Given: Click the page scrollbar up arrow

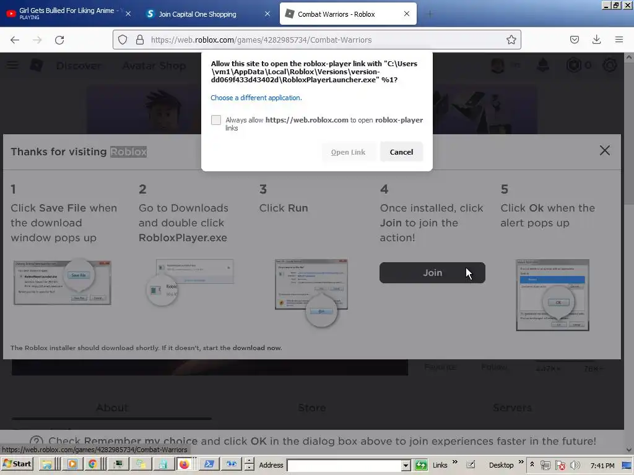Looking at the screenshot, I should pos(629,58).
